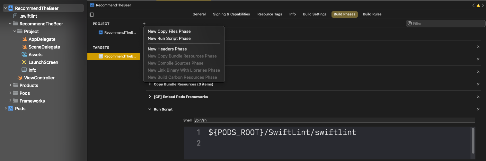Click the Shell /bin/sh field

tap(334, 120)
